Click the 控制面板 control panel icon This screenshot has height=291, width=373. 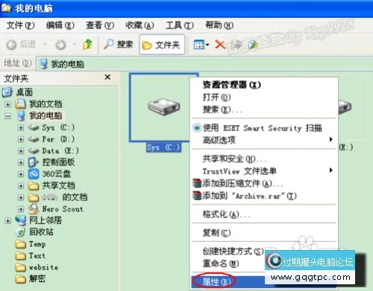[34, 162]
